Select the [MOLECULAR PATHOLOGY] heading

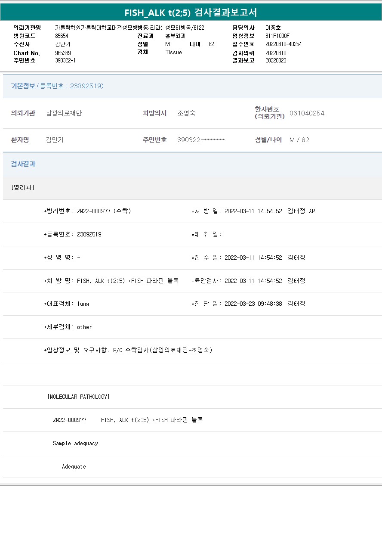tap(78, 397)
